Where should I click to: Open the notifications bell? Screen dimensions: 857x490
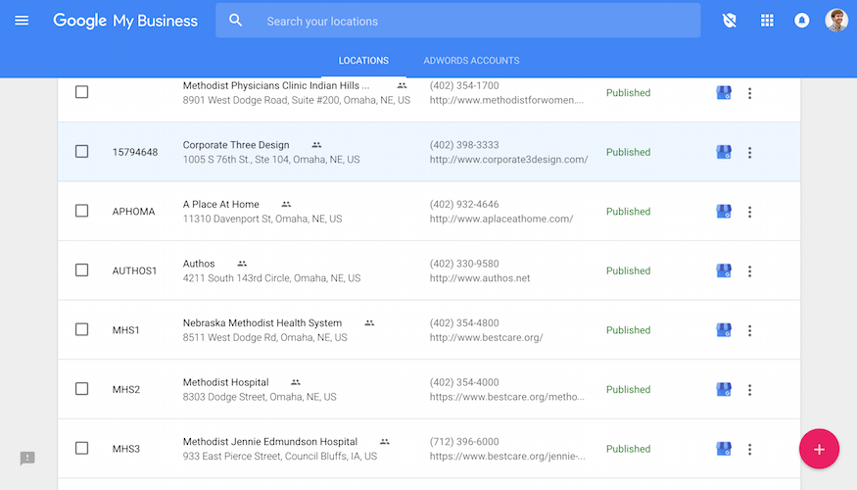(x=801, y=21)
